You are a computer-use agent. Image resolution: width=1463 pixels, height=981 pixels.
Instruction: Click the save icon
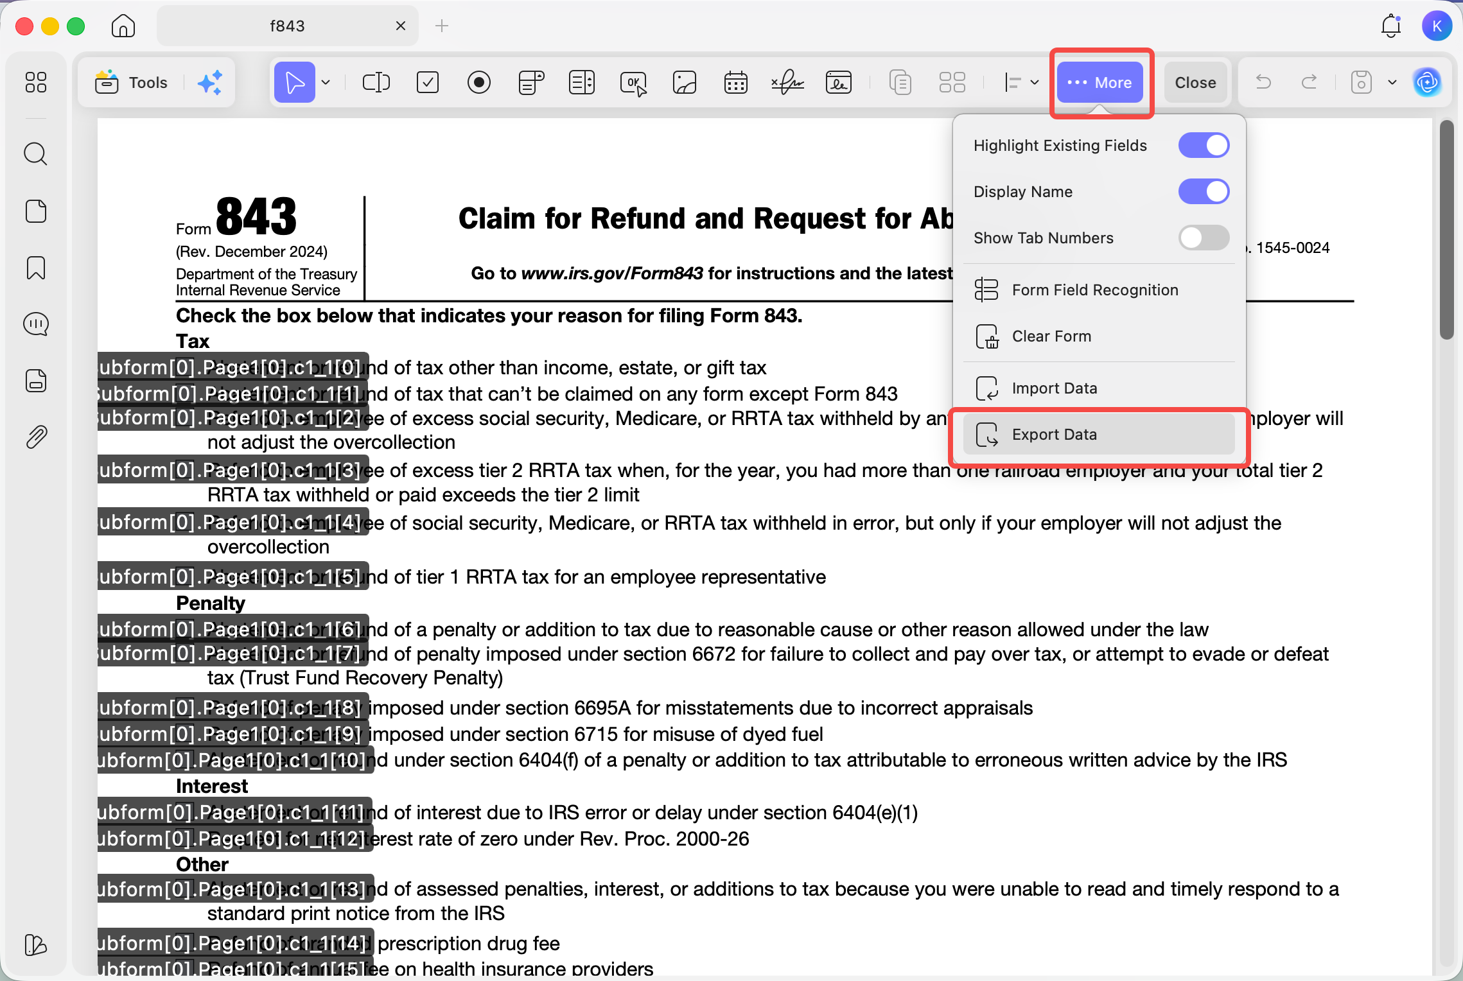(x=1361, y=82)
